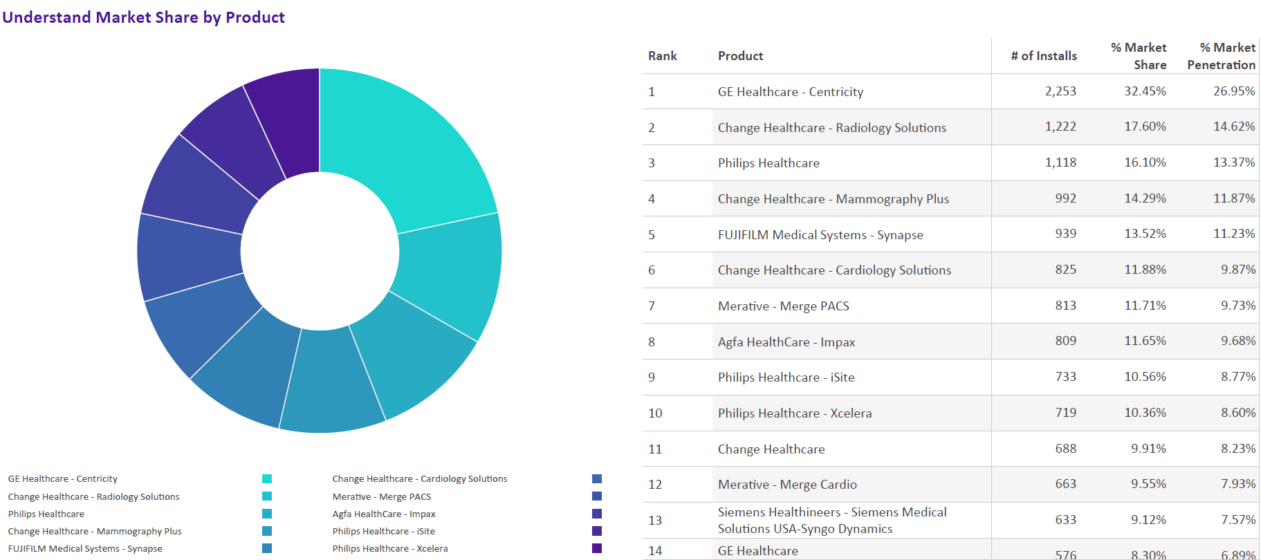Click Philips Healthcare - Xcelera legend swatch
This screenshot has width=1261, height=560.
click(x=597, y=548)
